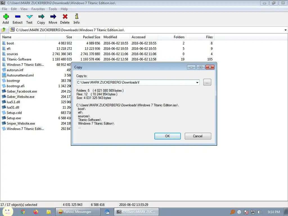This screenshot has height=216, width=288.
Task: Open the Copy to path dropdown
Action: click(197, 82)
